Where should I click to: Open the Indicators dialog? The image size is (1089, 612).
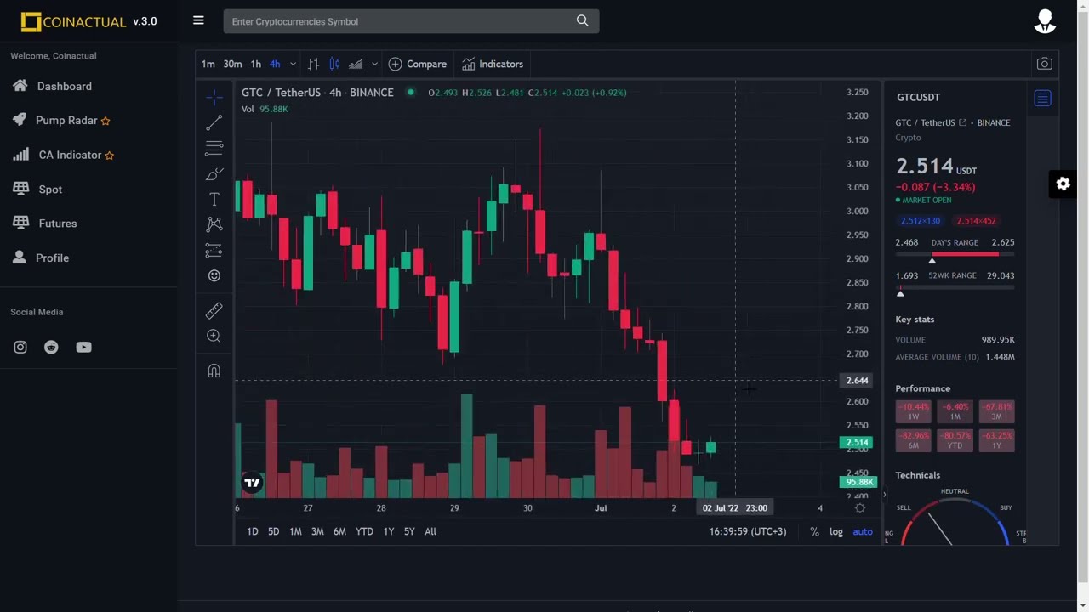click(493, 64)
